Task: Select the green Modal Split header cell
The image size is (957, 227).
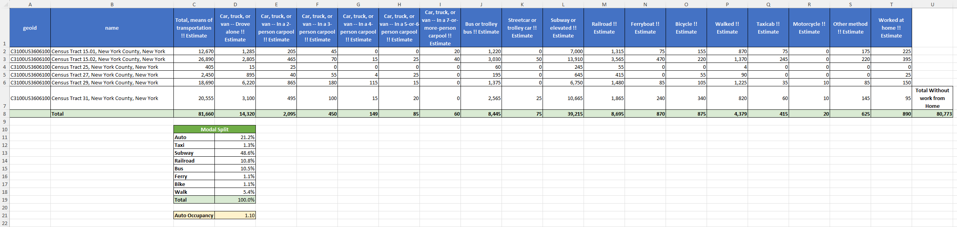Action: [214, 129]
